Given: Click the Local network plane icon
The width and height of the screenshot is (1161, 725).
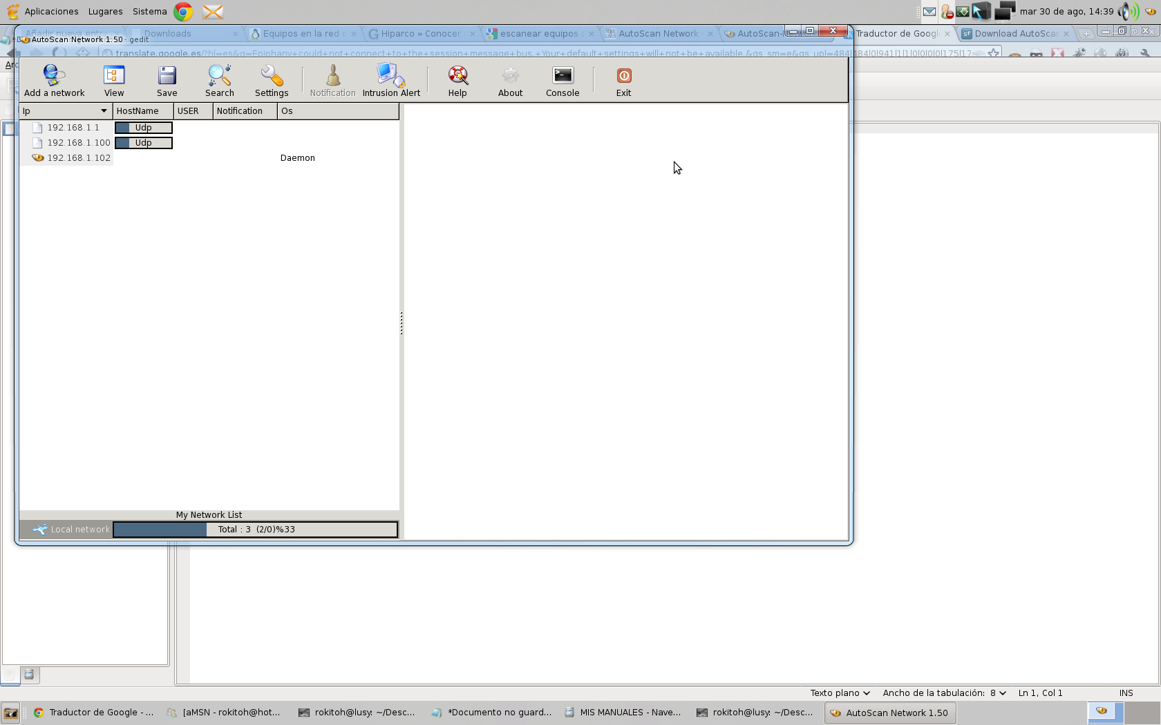Looking at the screenshot, I should pyautogui.click(x=40, y=530).
